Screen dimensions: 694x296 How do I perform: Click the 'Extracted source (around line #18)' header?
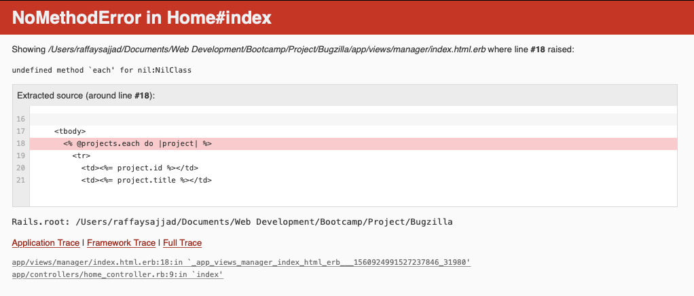pos(345,95)
